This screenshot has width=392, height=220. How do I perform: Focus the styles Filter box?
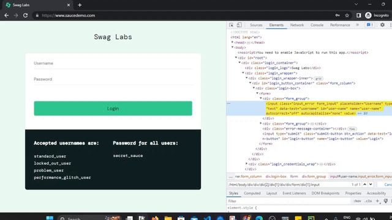288,201
